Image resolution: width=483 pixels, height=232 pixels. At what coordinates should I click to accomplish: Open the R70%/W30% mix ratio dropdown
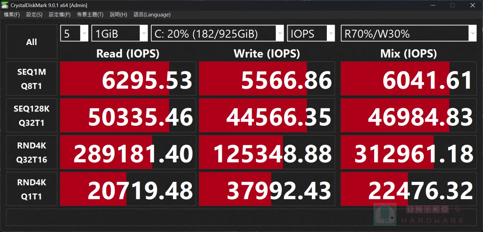point(409,33)
